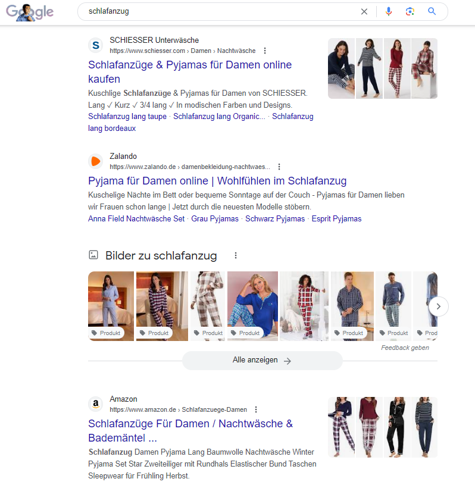Click Produkt tag on purple plaid pajama image
The width and height of the screenshot is (475, 488).
(154, 333)
